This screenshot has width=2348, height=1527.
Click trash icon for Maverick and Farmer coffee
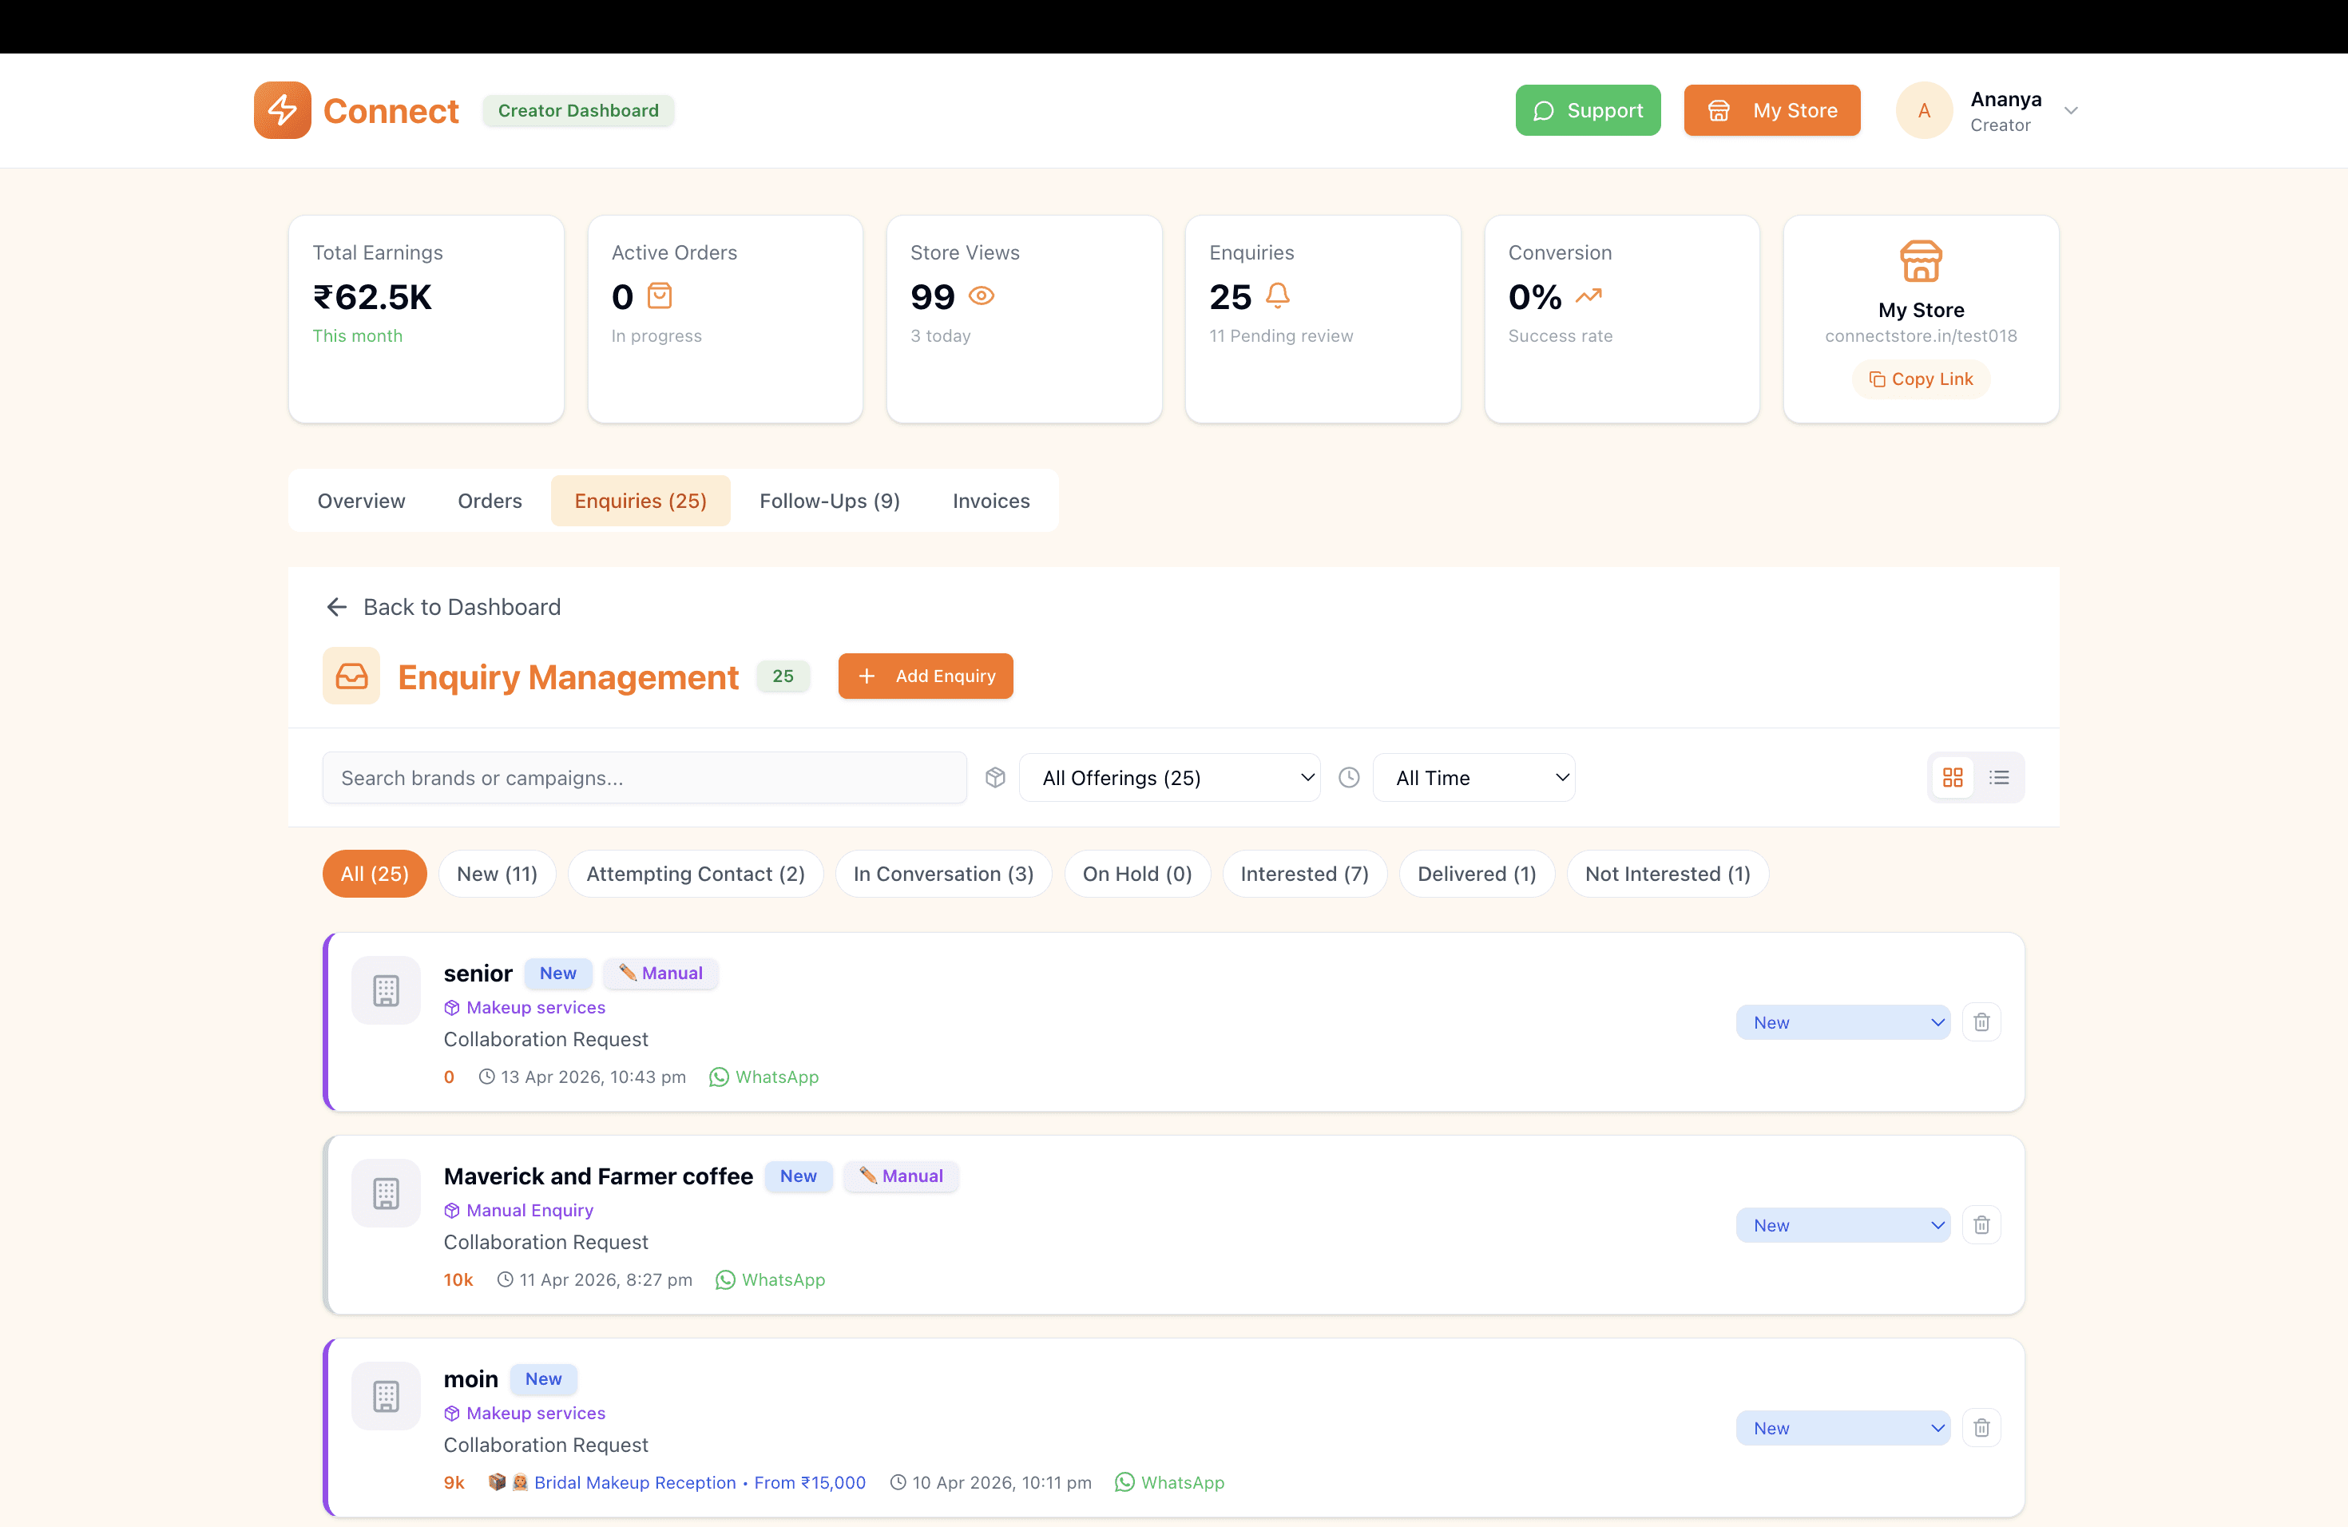pyautogui.click(x=1981, y=1225)
